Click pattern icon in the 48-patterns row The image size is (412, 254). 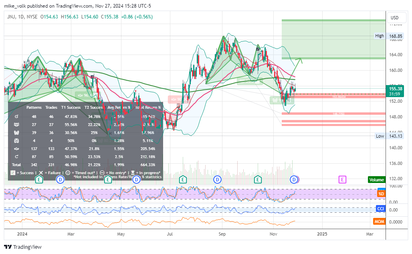click(x=16, y=116)
